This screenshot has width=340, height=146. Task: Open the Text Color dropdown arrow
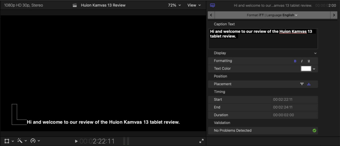click(314, 69)
